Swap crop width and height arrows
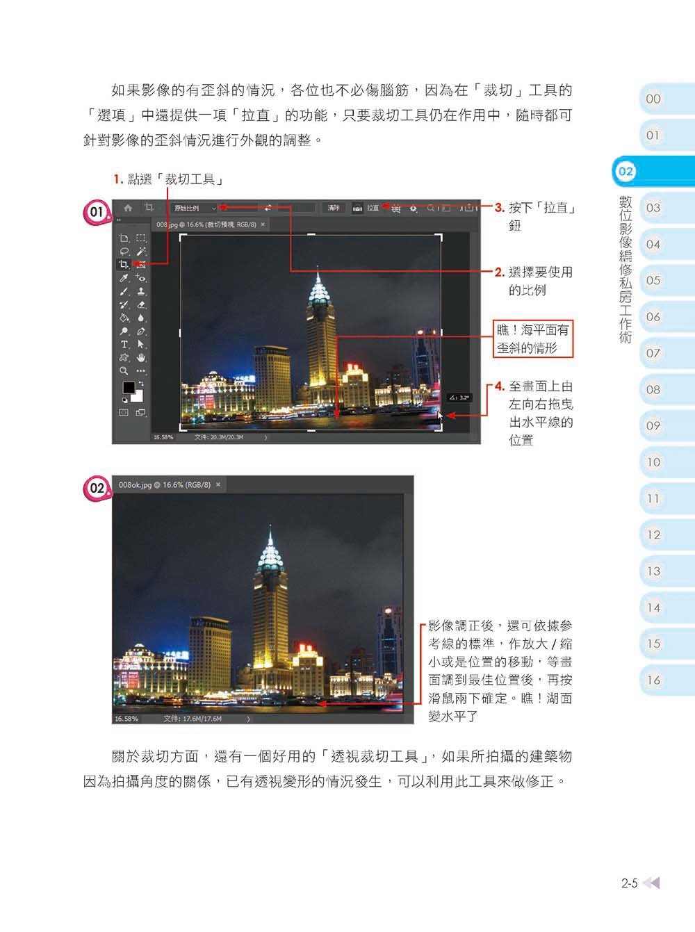 [268, 208]
